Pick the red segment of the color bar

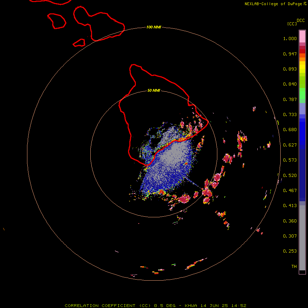(x=302, y=51)
